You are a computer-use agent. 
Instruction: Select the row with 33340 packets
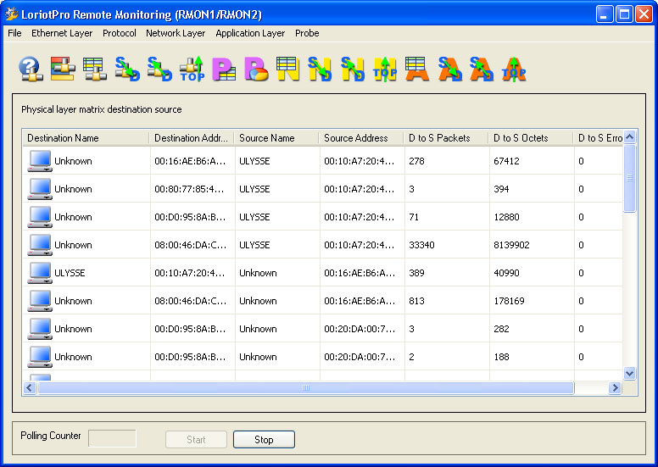coord(322,245)
